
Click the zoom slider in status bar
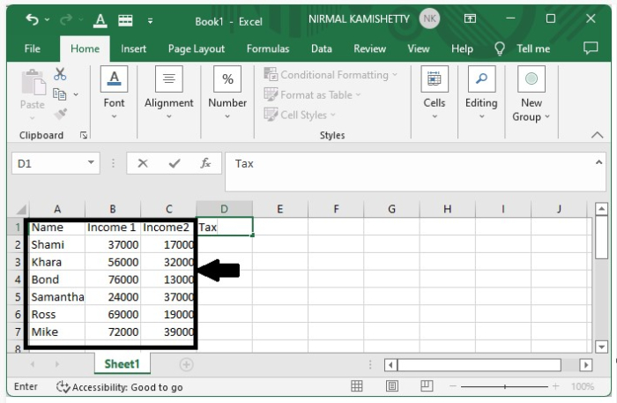pyautogui.click(x=507, y=386)
